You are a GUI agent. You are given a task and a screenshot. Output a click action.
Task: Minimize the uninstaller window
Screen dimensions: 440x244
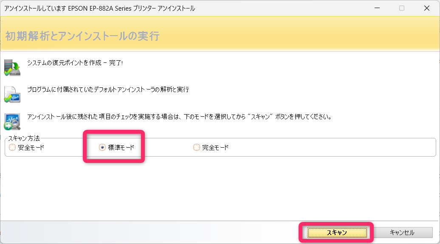tap(377, 8)
